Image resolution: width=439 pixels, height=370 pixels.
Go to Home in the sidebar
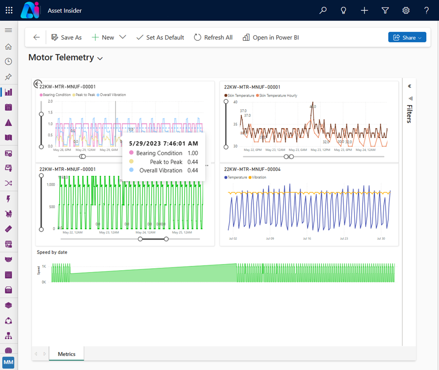(x=8, y=46)
